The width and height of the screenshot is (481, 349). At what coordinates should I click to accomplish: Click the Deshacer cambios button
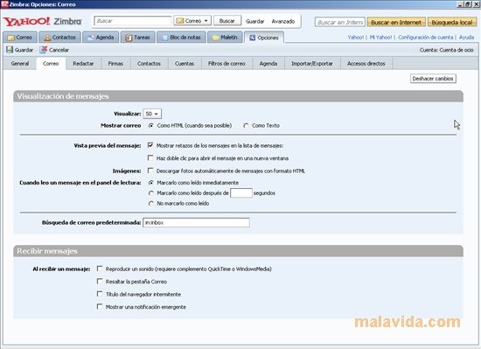click(x=433, y=79)
